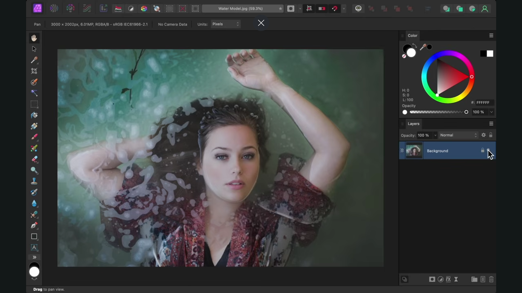Open color Opacity percentage dropdown
The height and width of the screenshot is (293, 522).
tap(492, 112)
